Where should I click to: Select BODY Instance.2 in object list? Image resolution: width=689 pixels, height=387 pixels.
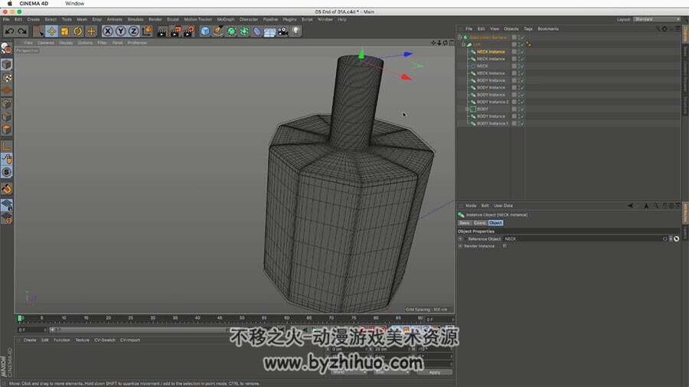pos(492,102)
